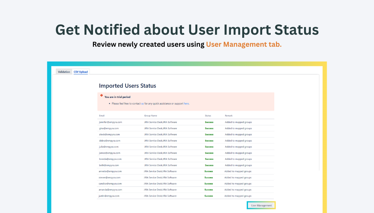Click the Remark column header
This screenshot has width=374, height=213.
tap(229, 115)
